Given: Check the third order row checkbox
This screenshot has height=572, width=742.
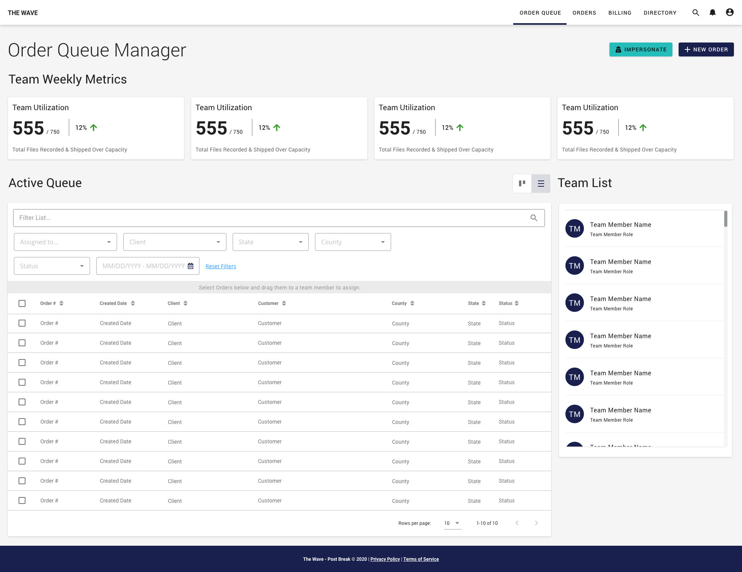Looking at the screenshot, I should (22, 363).
